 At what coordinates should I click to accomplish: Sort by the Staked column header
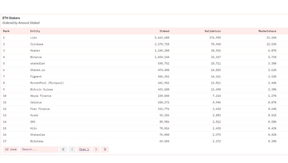[x=164, y=31]
